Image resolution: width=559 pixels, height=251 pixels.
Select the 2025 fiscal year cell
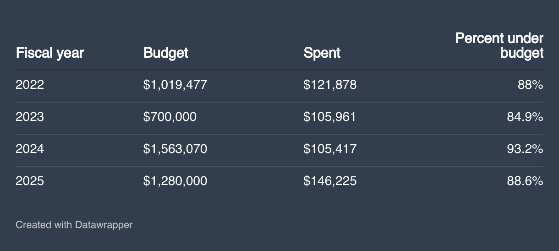click(x=30, y=181)
